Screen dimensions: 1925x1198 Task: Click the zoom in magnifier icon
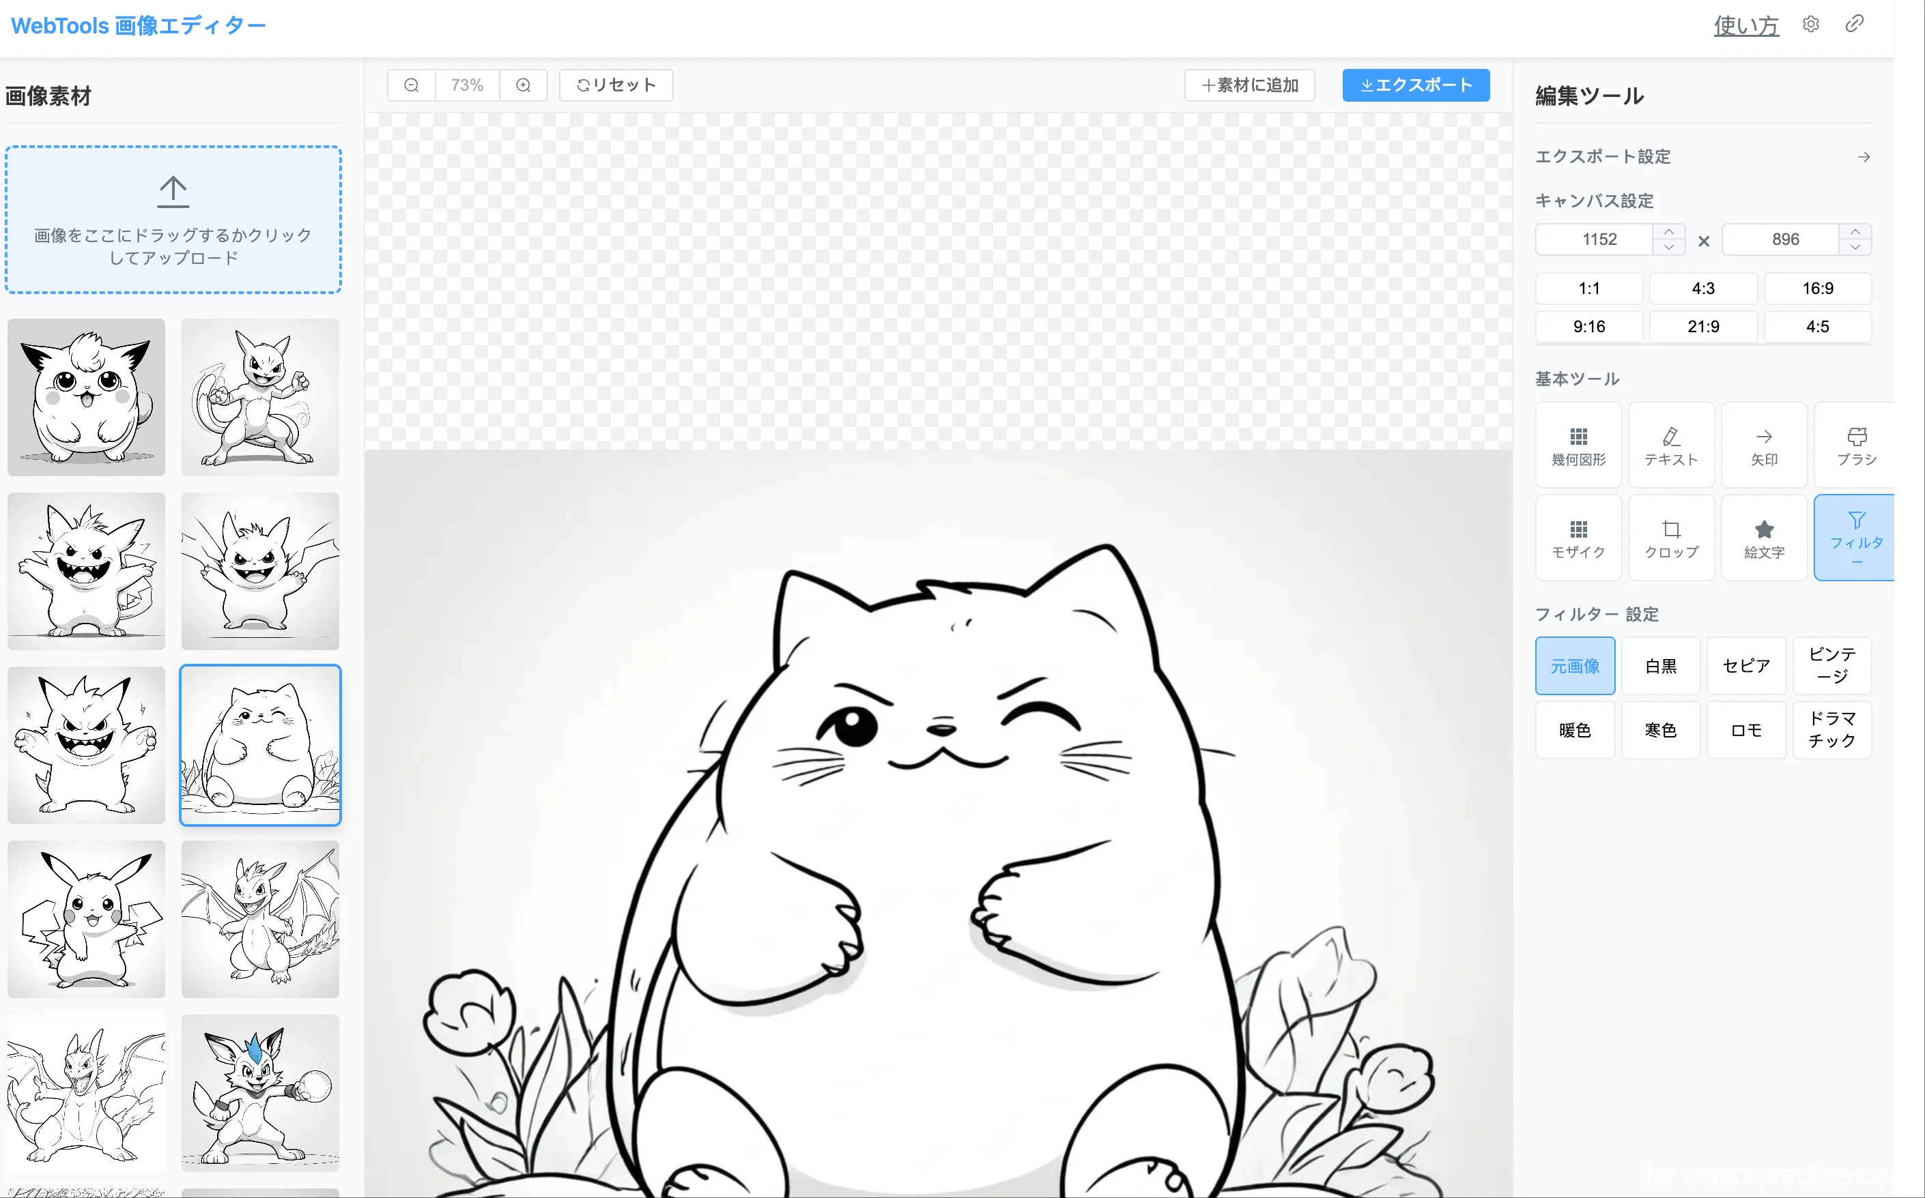click(524, 85)
